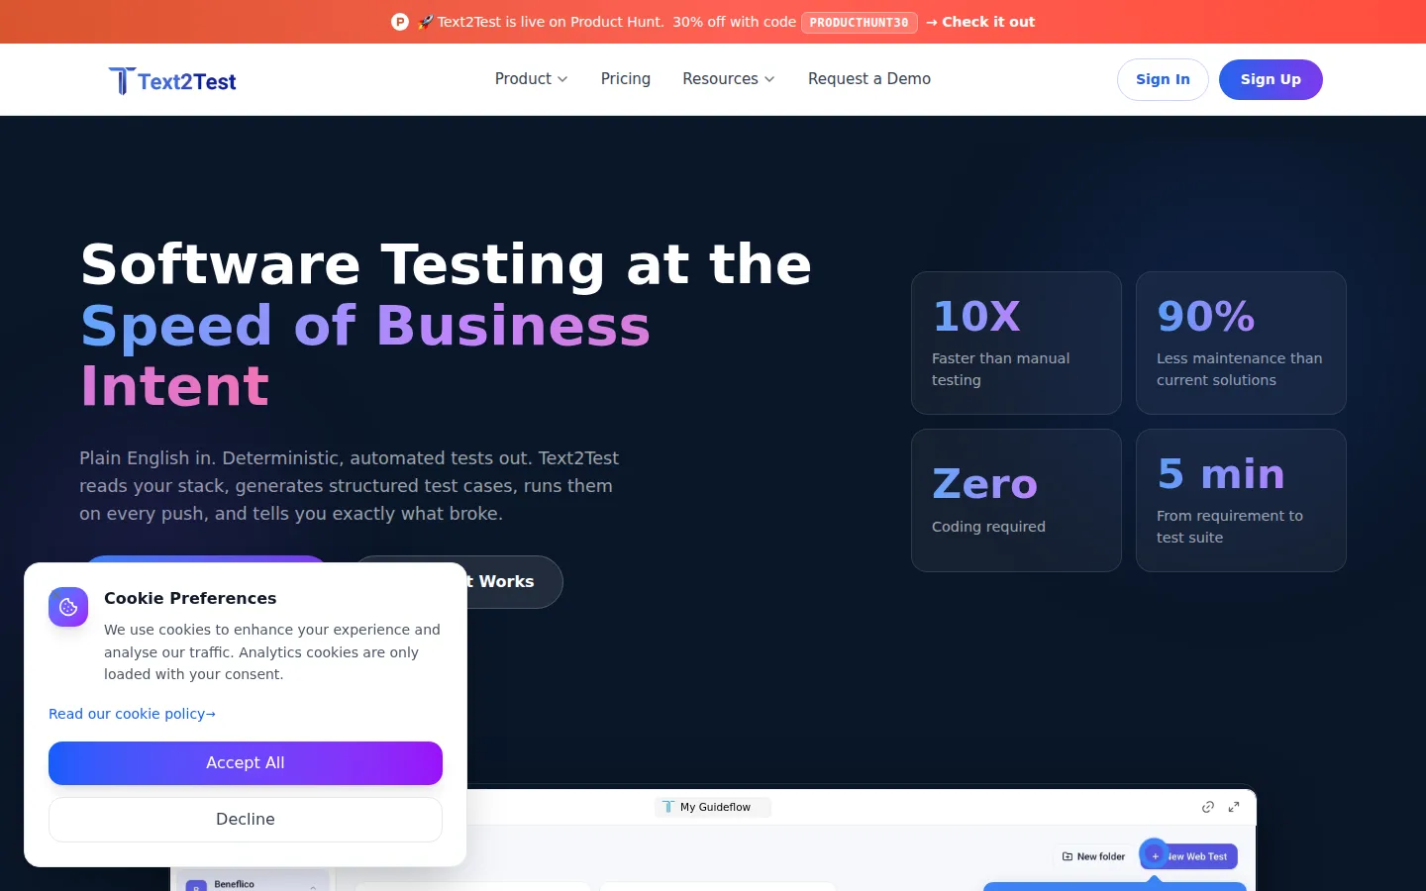Click the '5 min From requirement' stat card
Viewport: 1426px width, 891px height.
click(x=1241, y=500)
